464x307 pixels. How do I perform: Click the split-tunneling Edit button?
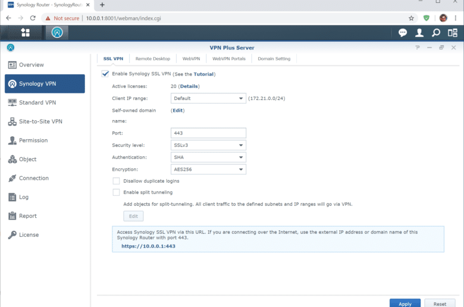coord(133,216)
